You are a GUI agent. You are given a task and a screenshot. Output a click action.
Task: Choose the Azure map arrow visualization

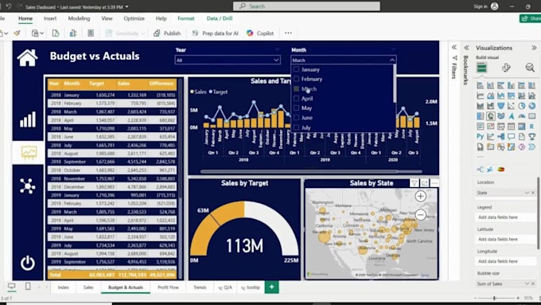(512, 116)
